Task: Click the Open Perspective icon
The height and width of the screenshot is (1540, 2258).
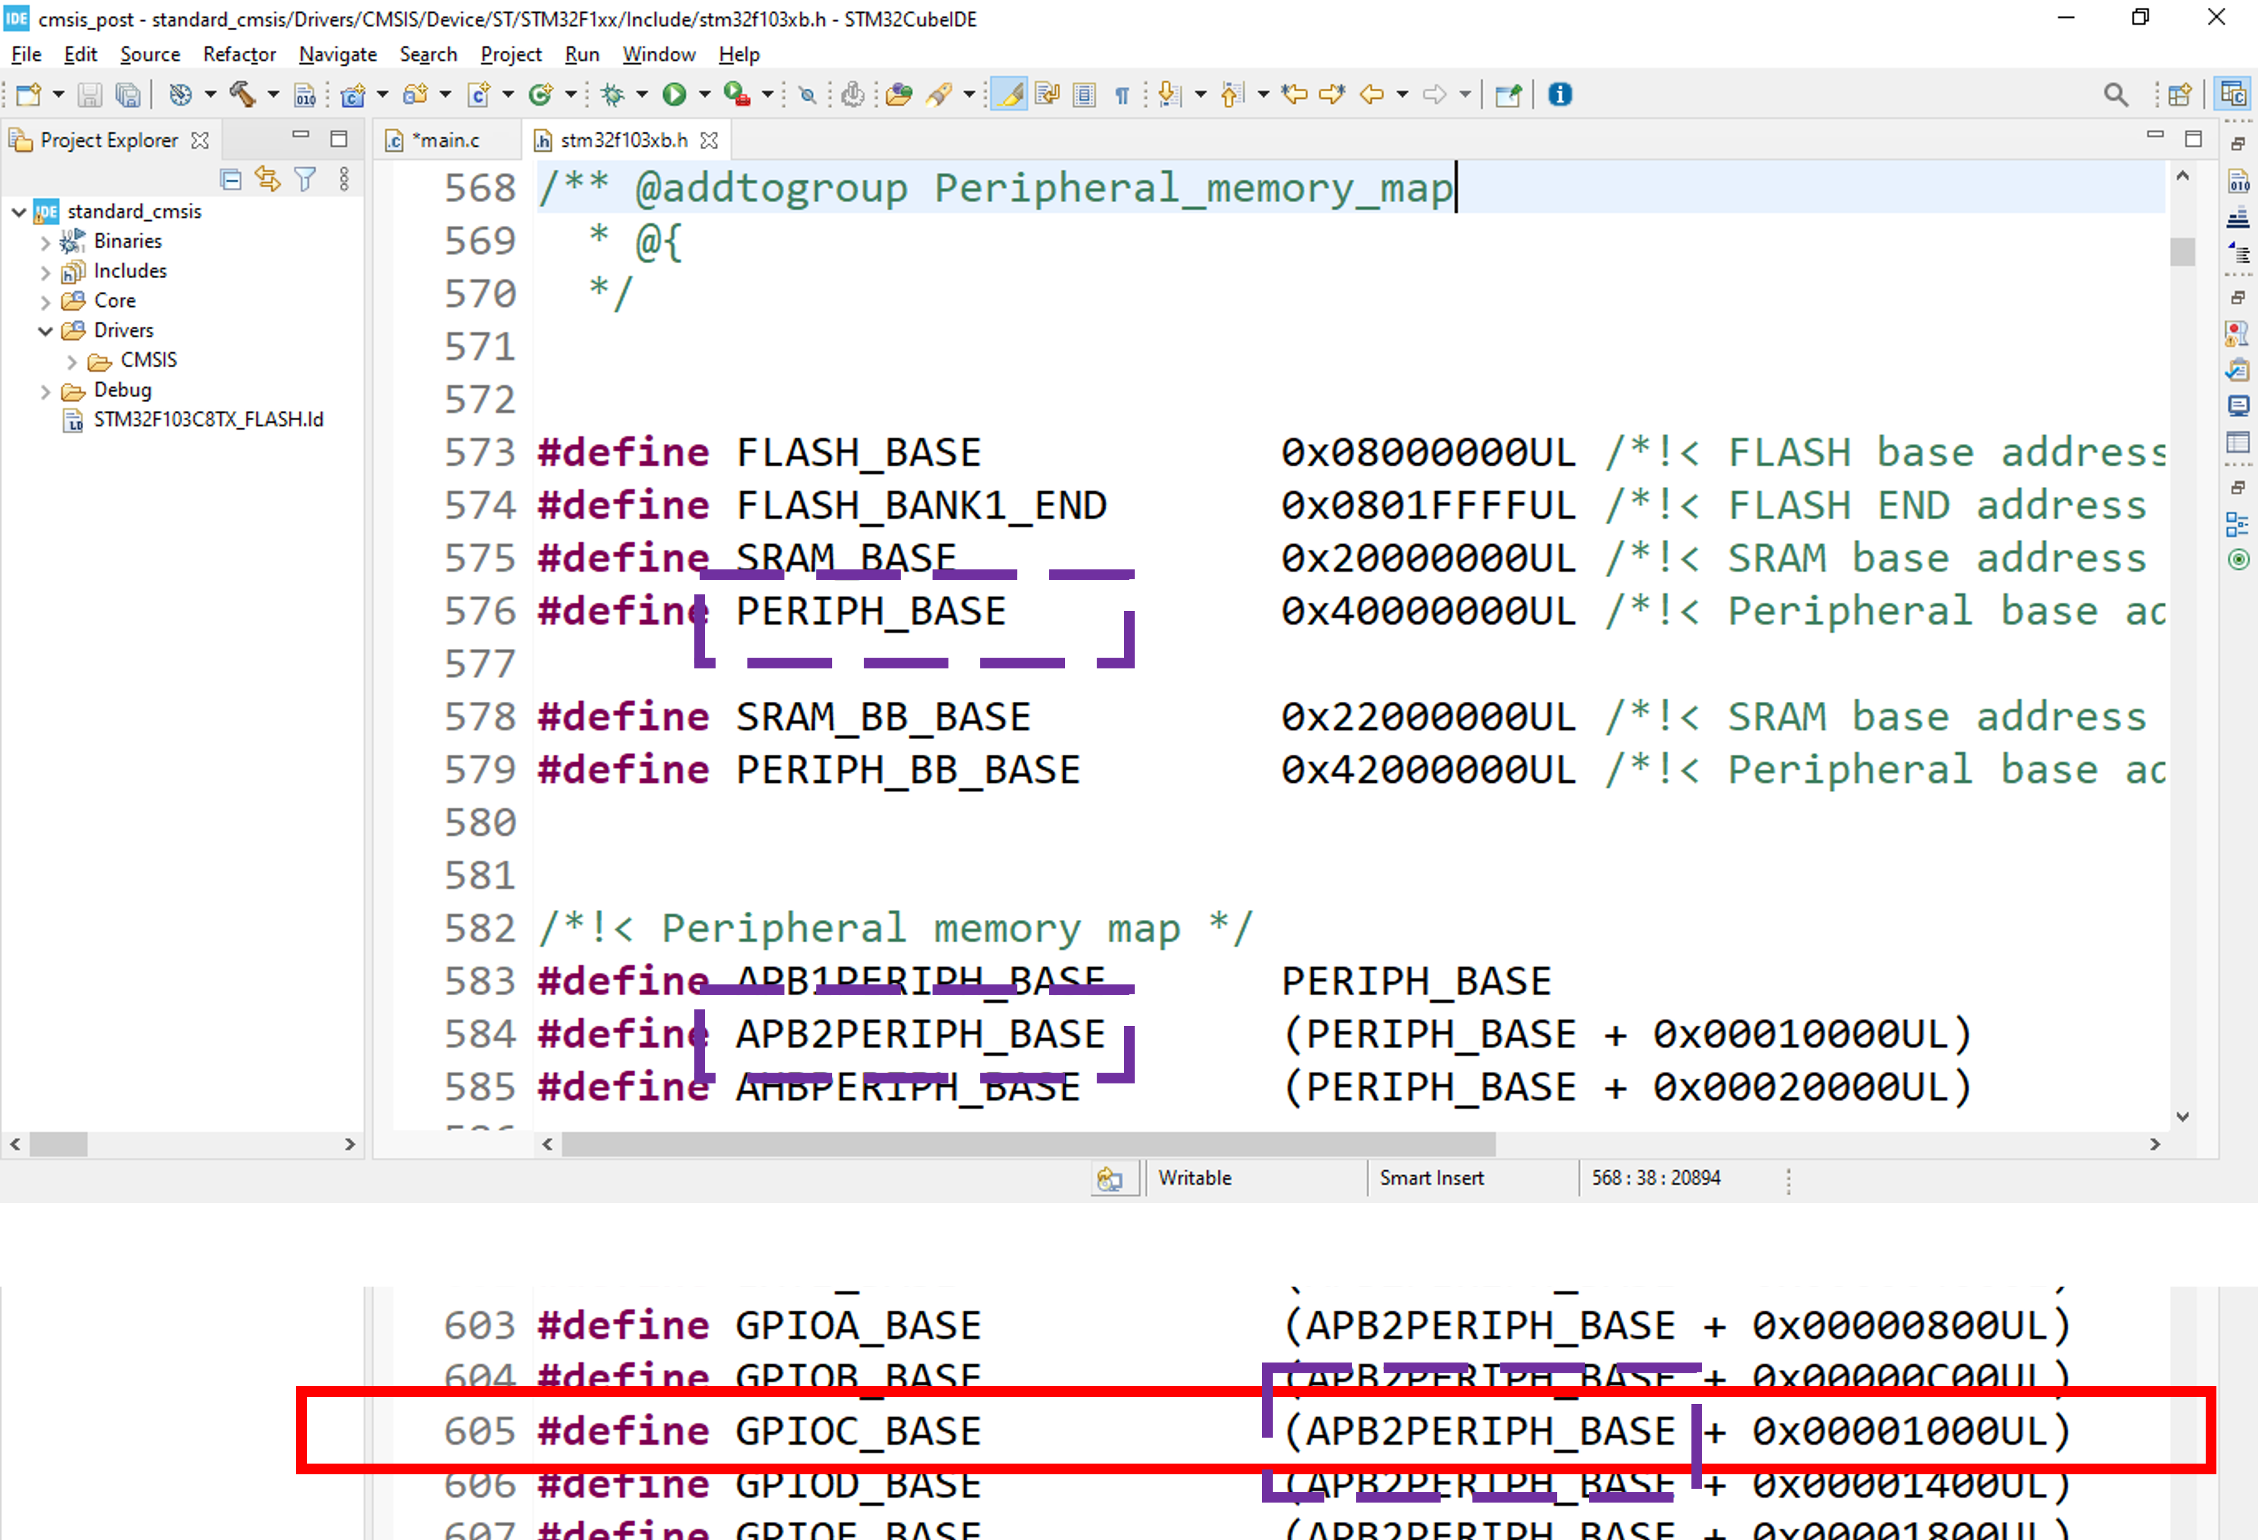Action: 2181,94
